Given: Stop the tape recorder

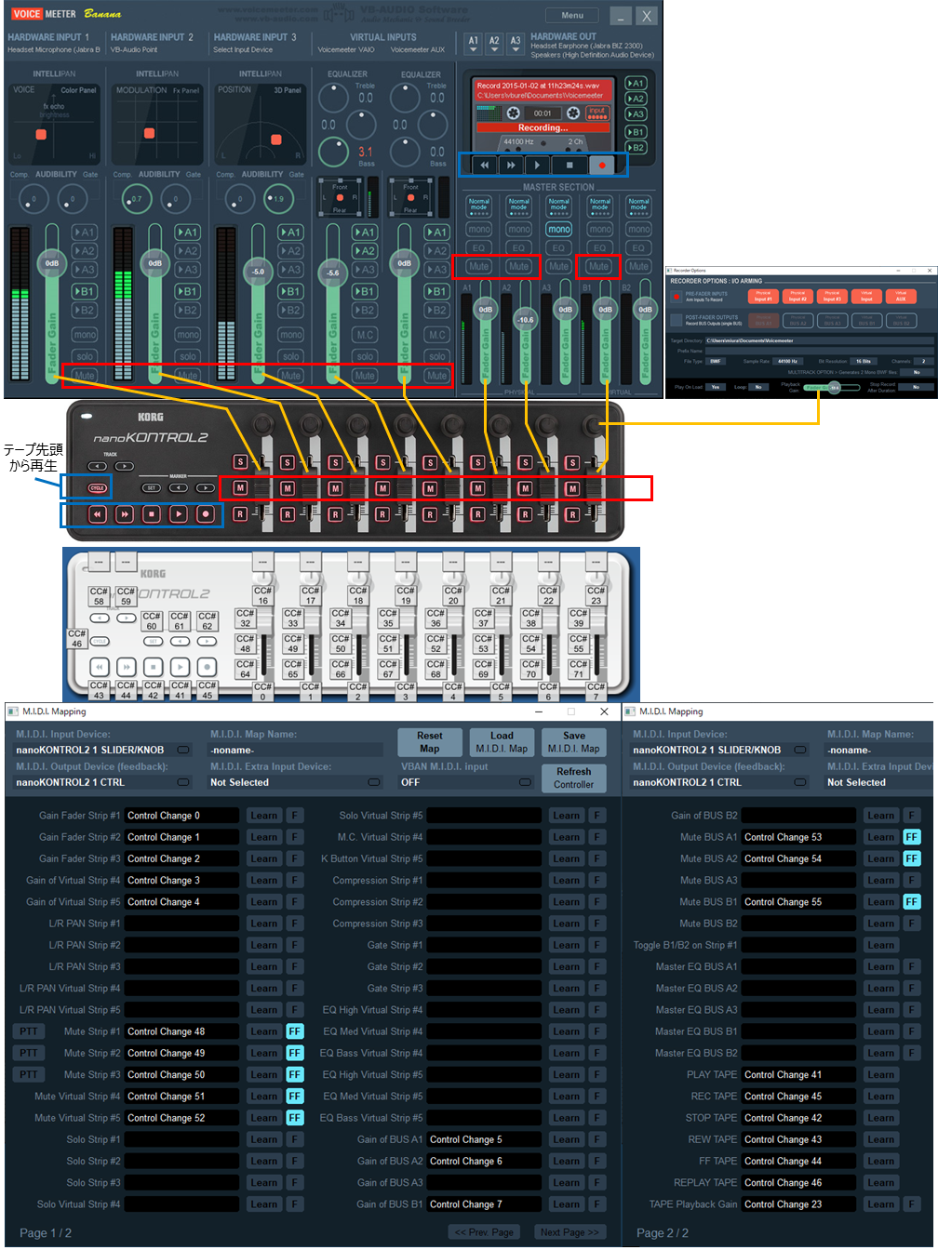Looking at the screenshot, I should pos(569,165).
